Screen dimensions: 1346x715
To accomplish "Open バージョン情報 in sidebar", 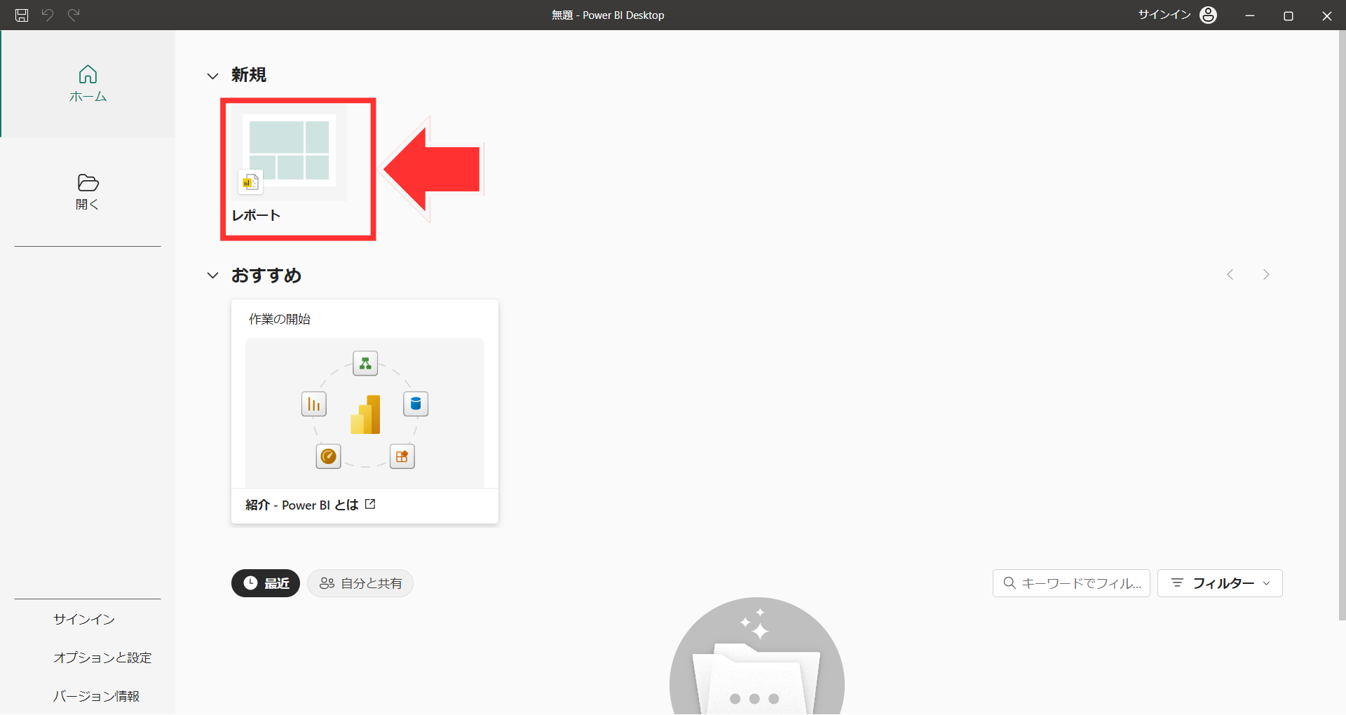I will click(x=96, y=696).
